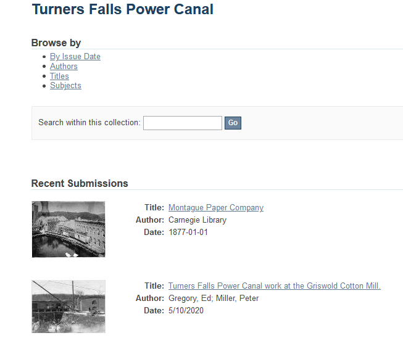Select the Carnegie Library author text
This screenshot has width=403, height=346.
[197, 220]
